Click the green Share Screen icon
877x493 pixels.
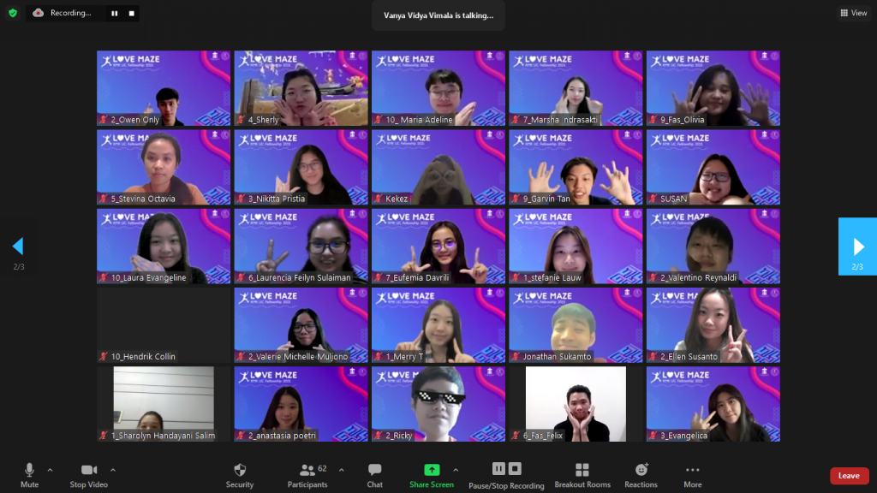432,470
